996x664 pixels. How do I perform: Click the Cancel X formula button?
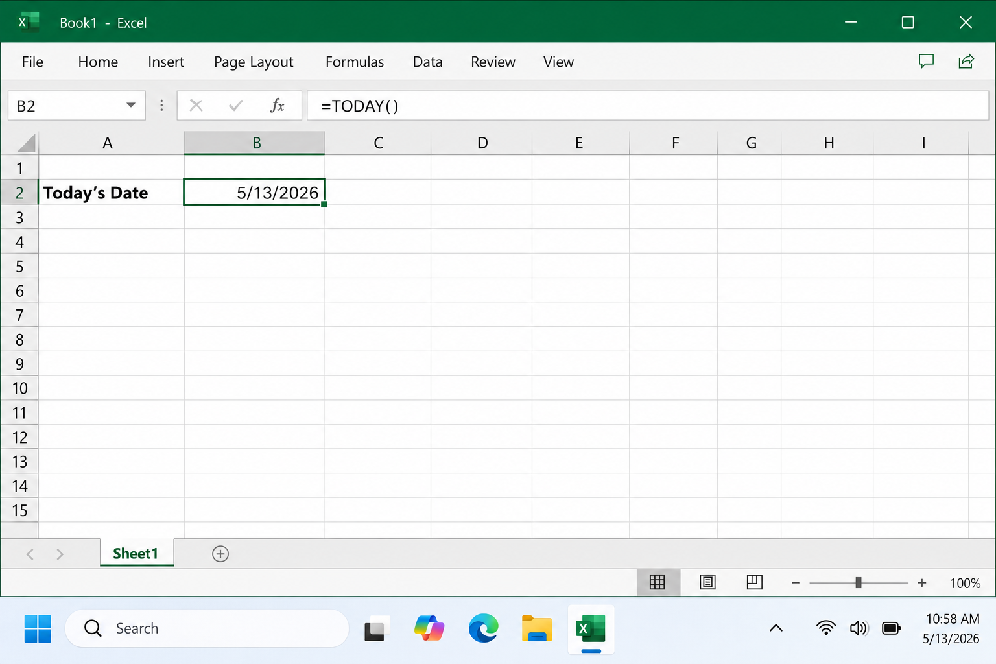(196, 105)
